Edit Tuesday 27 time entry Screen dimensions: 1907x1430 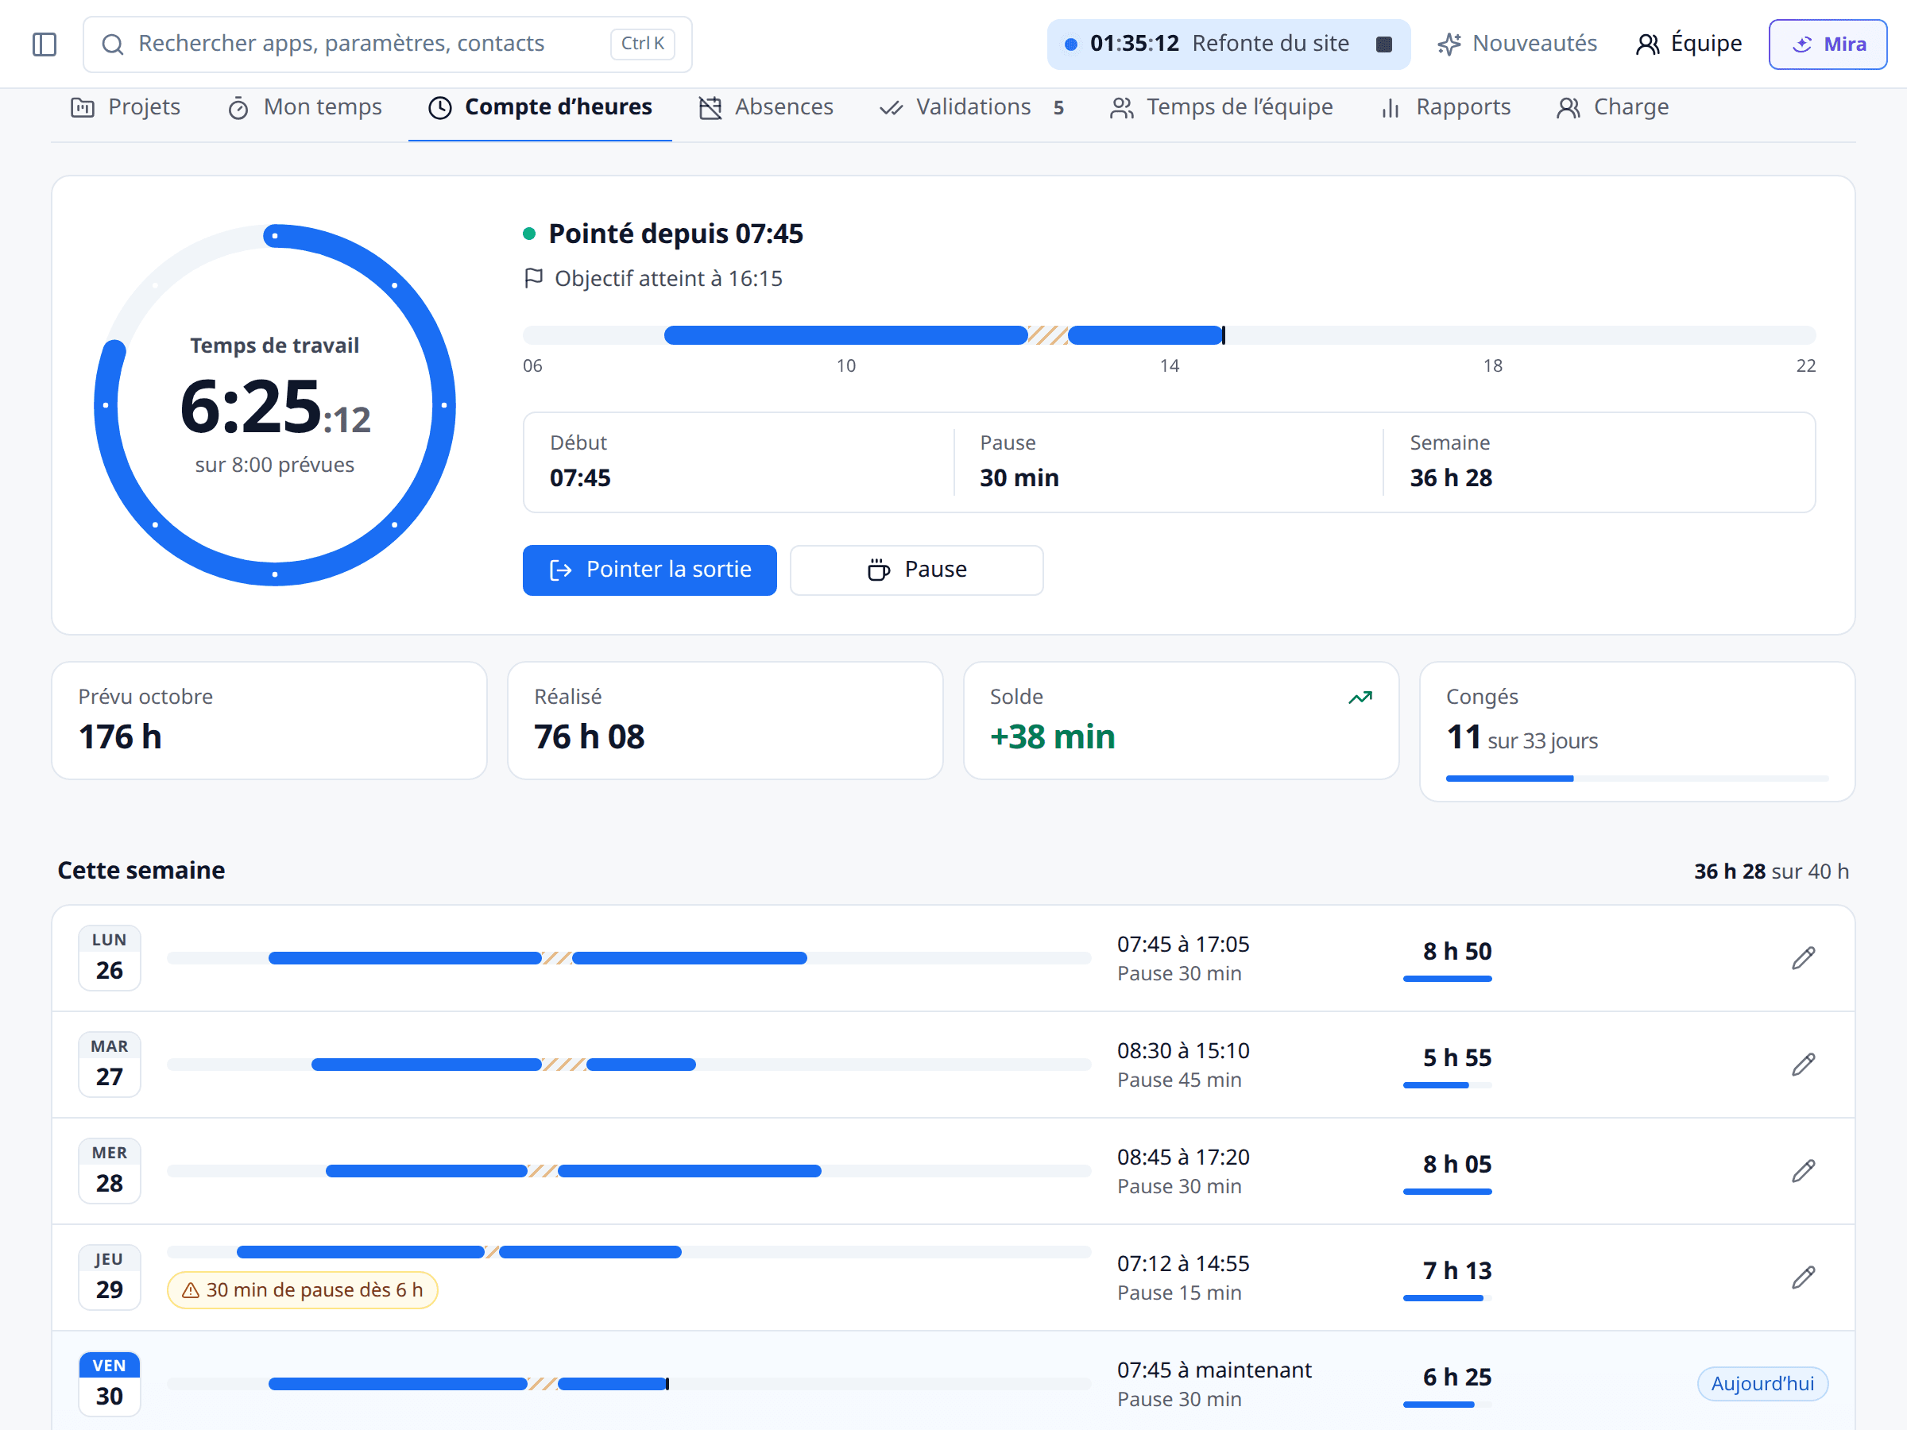pos(1803,1065)
